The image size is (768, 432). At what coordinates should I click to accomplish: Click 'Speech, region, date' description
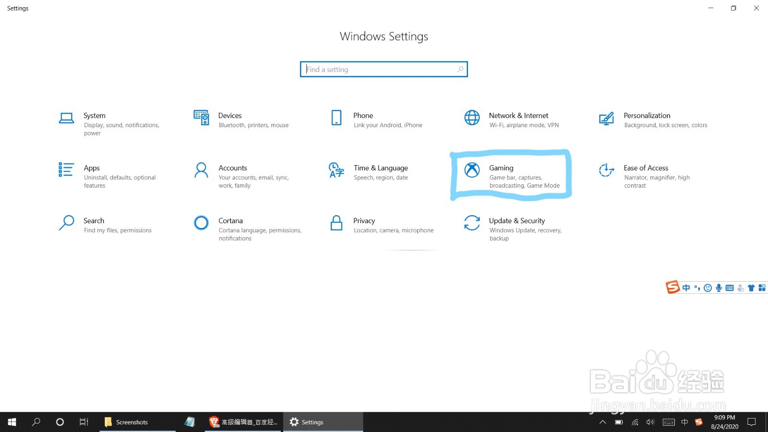[x=381, y=178]
